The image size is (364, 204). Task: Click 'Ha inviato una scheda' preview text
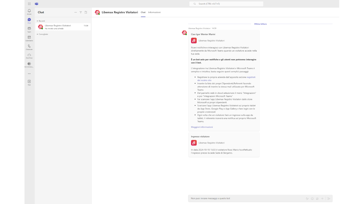(x=54, y=28)
